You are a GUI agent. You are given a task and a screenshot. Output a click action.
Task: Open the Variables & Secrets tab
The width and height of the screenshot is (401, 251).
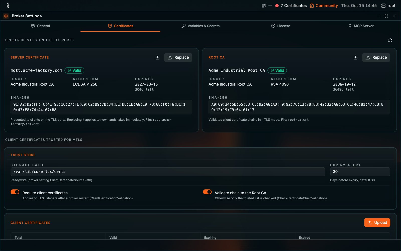click(200, 26)
